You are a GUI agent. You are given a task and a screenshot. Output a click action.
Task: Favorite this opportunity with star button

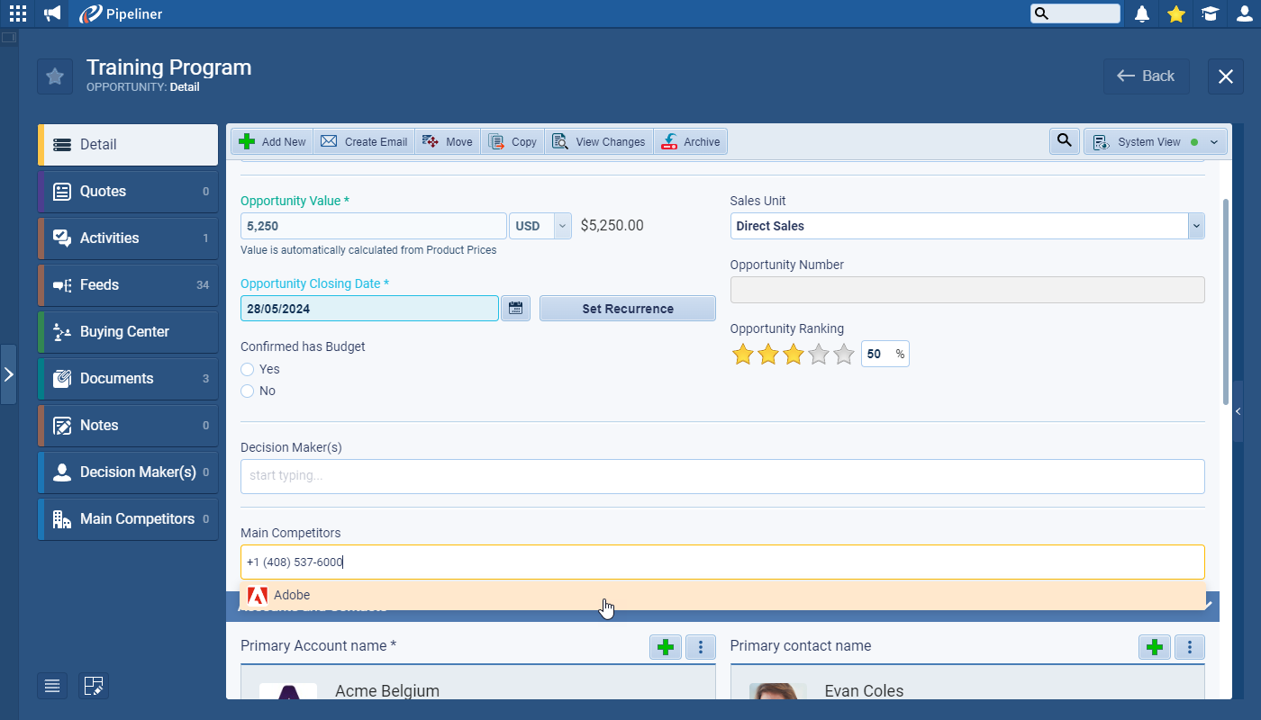(55, 76)
